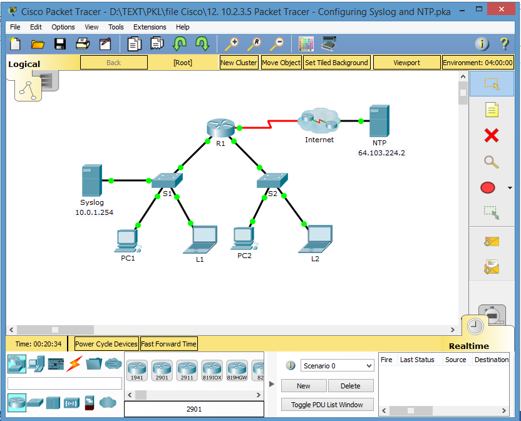Screen dimensions: 521x421
Task: Open the View menu
Action: (91, 27)
